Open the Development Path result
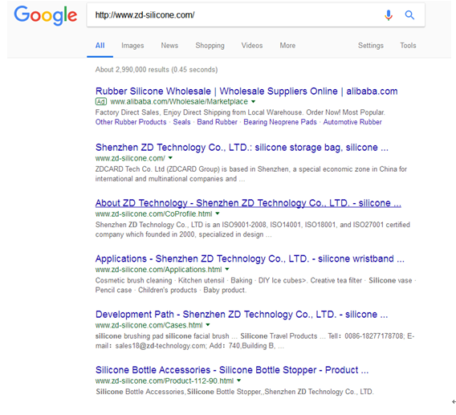This screenshot has height=415, width=456. [242, 315]
